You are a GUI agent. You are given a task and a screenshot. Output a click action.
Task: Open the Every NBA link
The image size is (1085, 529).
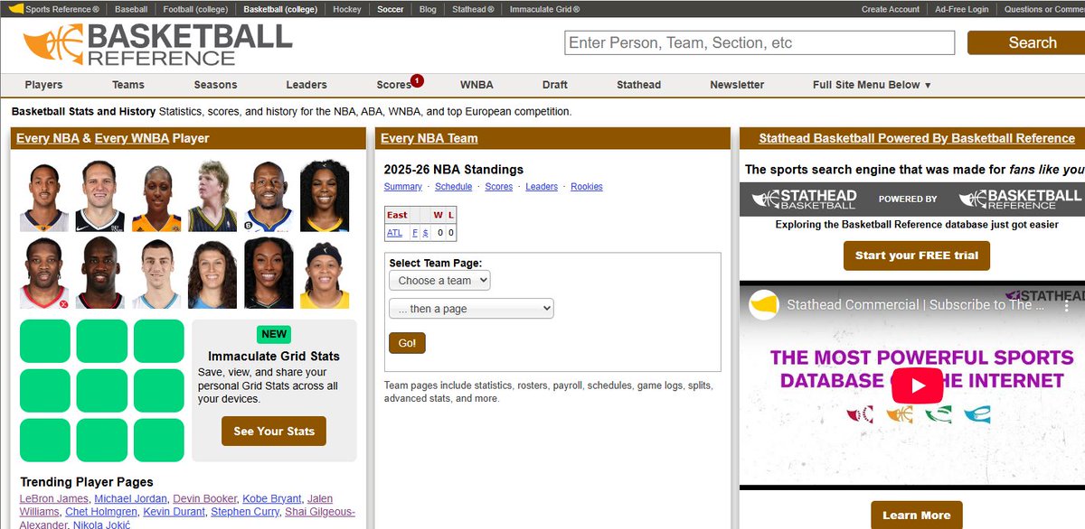(48, 138)
